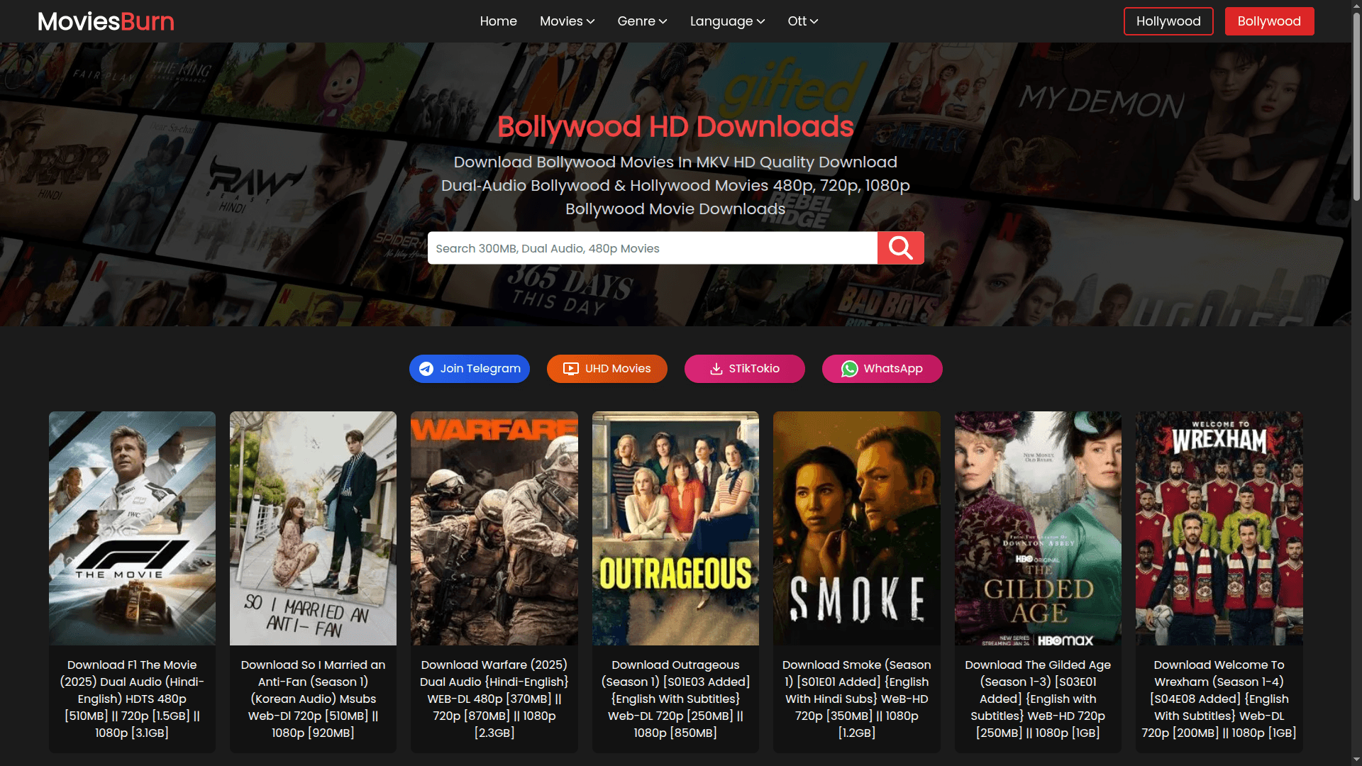Click the UHD Movies button
The image size is (1362, 766).
pos(607,369)
